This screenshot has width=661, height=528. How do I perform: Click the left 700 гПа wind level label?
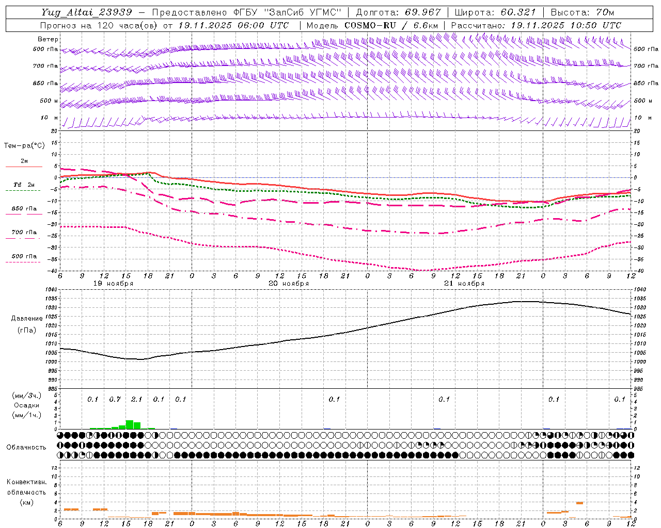tap(45, 66)
